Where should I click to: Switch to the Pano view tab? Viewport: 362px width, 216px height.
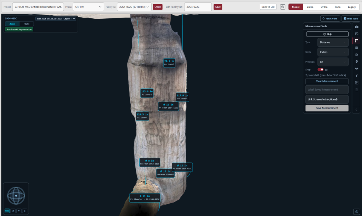(338, 7)
